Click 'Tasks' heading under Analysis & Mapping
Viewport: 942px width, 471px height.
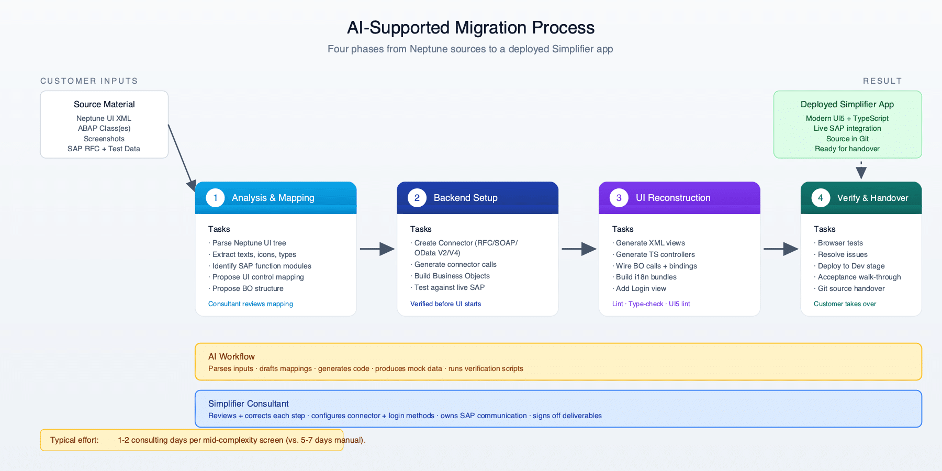[219, 229]
